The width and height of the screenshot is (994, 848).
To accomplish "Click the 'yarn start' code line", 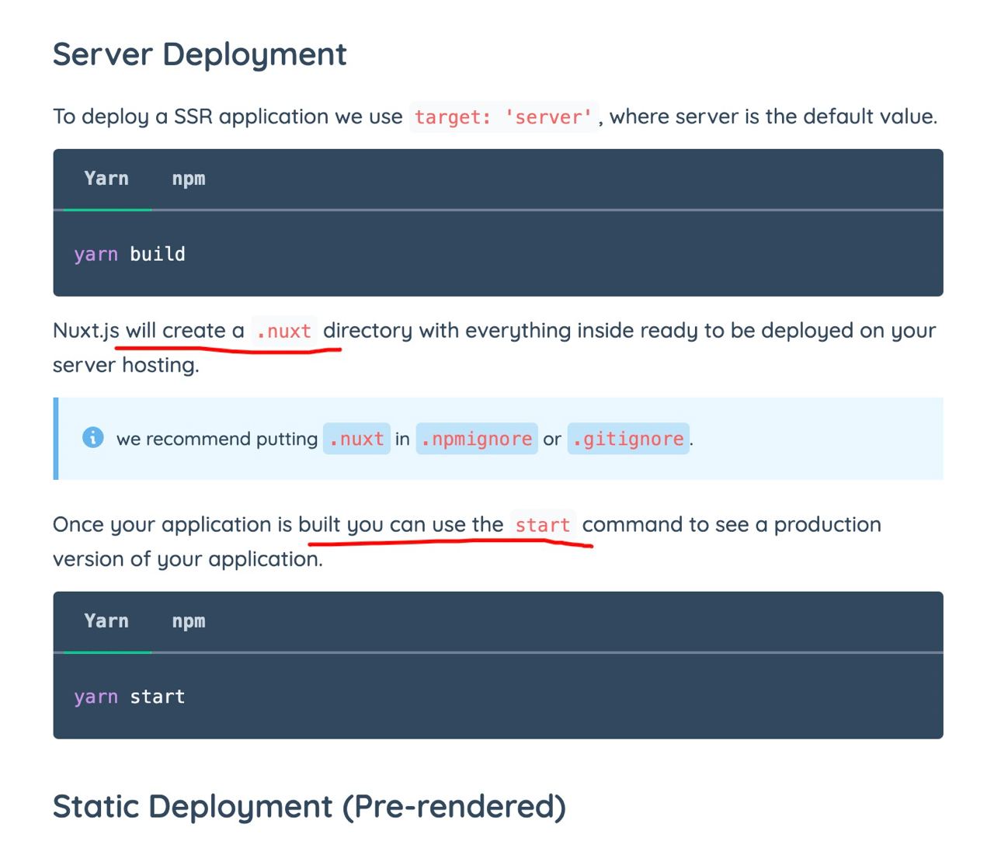I will tap(130, 697).
